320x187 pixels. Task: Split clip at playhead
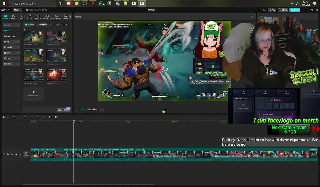click(26, 117)
